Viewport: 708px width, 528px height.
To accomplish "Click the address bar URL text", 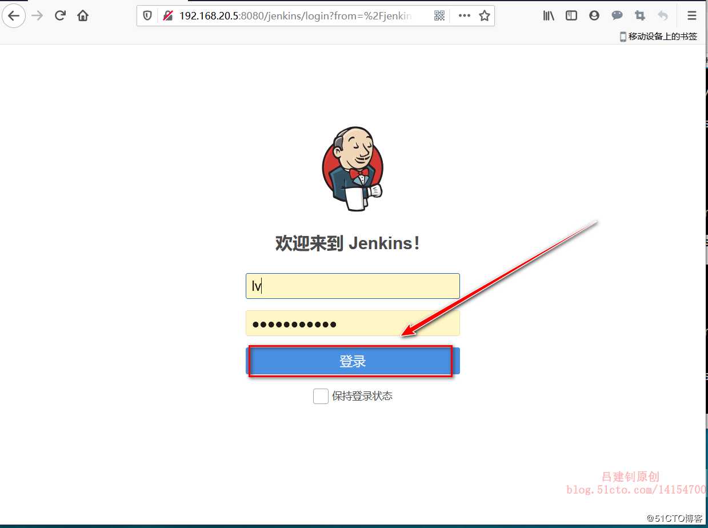I will [x=295, y=16].
